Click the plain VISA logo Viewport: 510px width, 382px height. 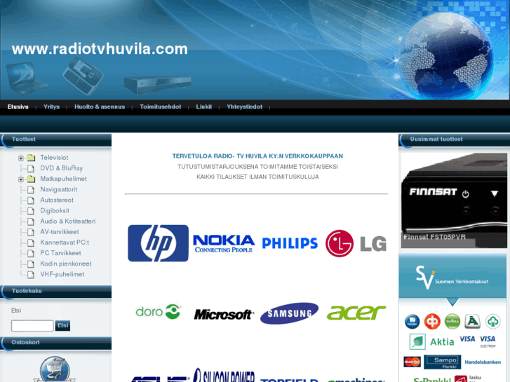pos(467,339)
